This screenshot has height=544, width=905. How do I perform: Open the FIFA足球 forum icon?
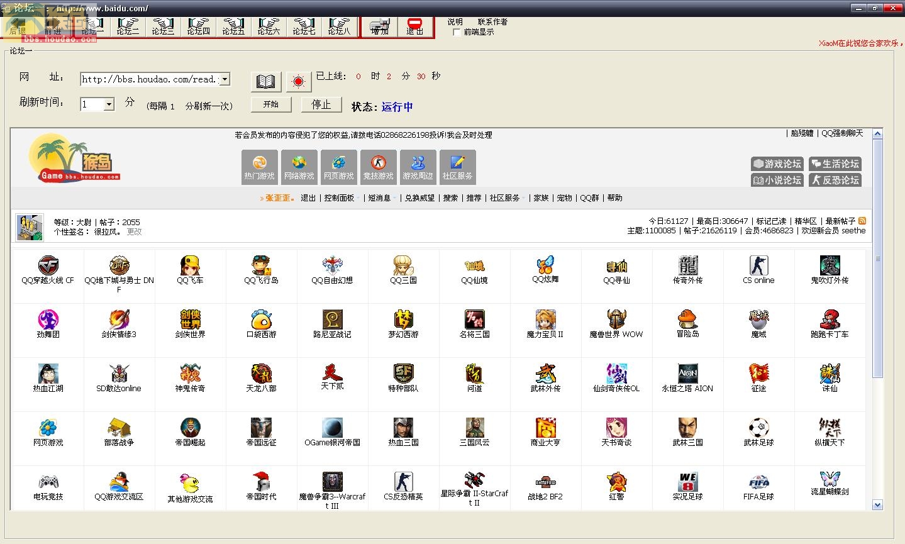758,482
